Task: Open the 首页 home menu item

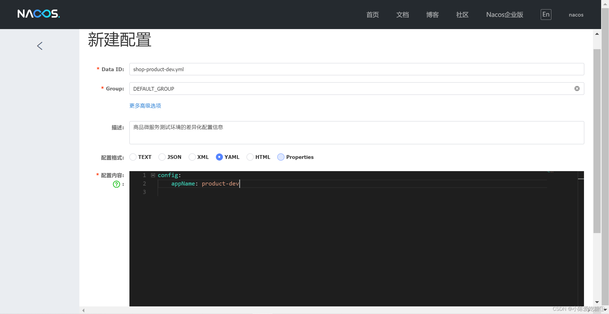Action: (372, 15)
